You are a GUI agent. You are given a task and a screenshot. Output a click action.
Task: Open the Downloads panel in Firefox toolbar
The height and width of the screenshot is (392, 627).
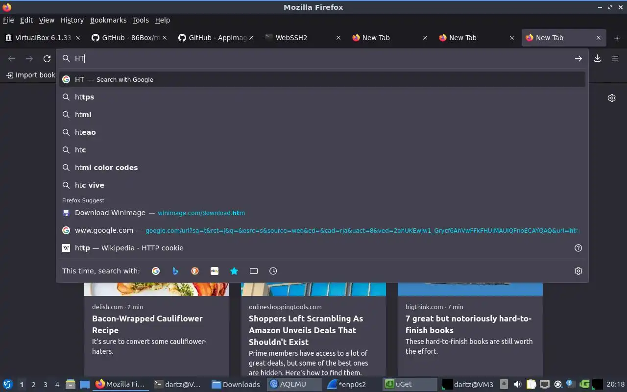597,58
